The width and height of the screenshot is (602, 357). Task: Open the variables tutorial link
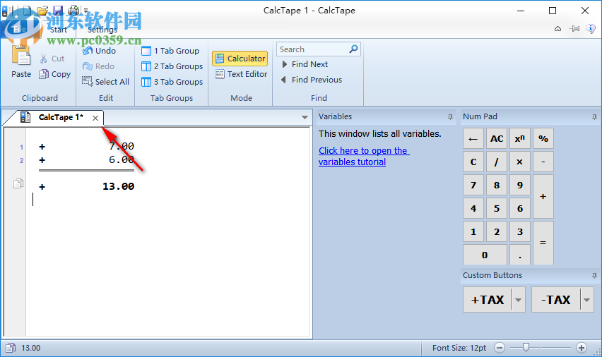click(x=363, y=156)
